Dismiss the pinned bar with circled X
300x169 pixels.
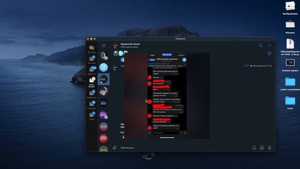(270, 53)
